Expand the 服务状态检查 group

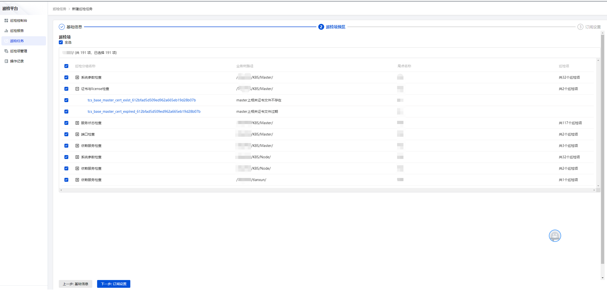coord(77,123)
